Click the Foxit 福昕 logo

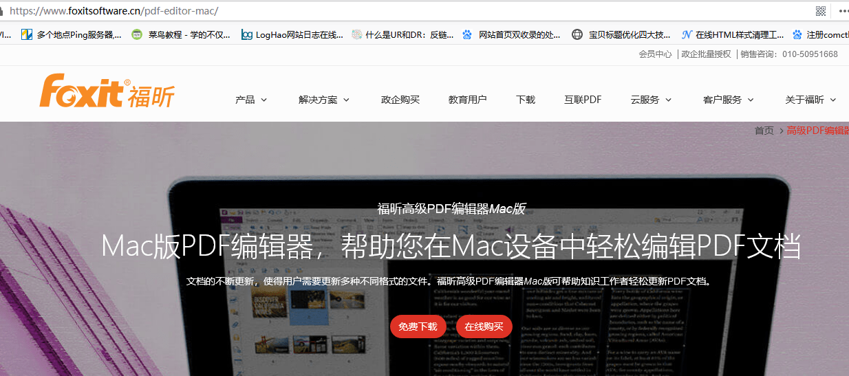pos(107,91)
